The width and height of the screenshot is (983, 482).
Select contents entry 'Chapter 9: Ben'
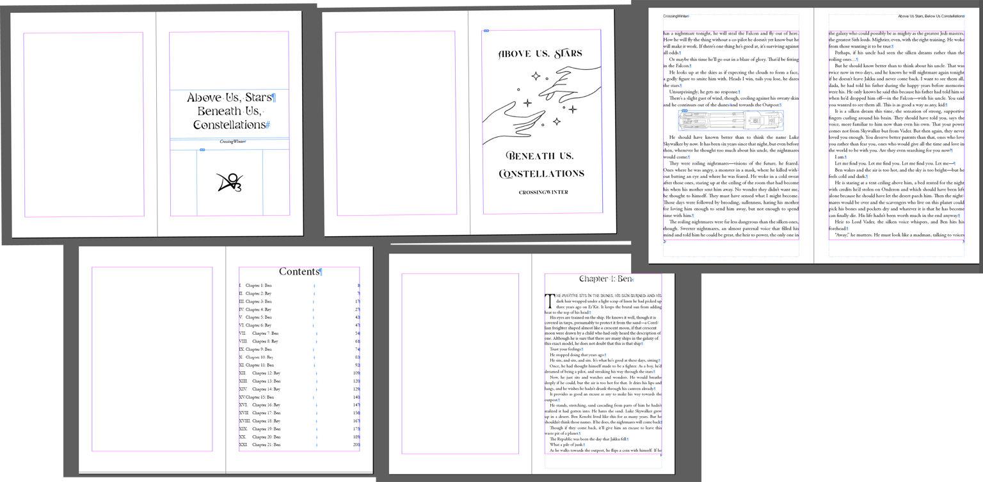coord(259,349)
